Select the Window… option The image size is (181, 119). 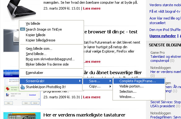(x=139, y=97)
